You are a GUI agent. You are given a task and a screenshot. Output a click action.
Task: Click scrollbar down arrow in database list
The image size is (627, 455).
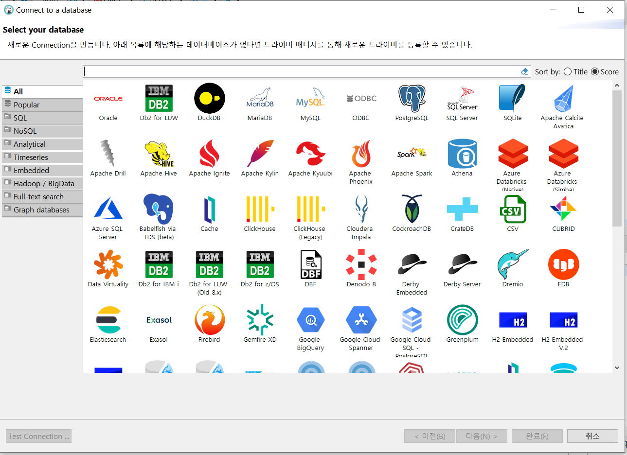[x=617, y=368]
